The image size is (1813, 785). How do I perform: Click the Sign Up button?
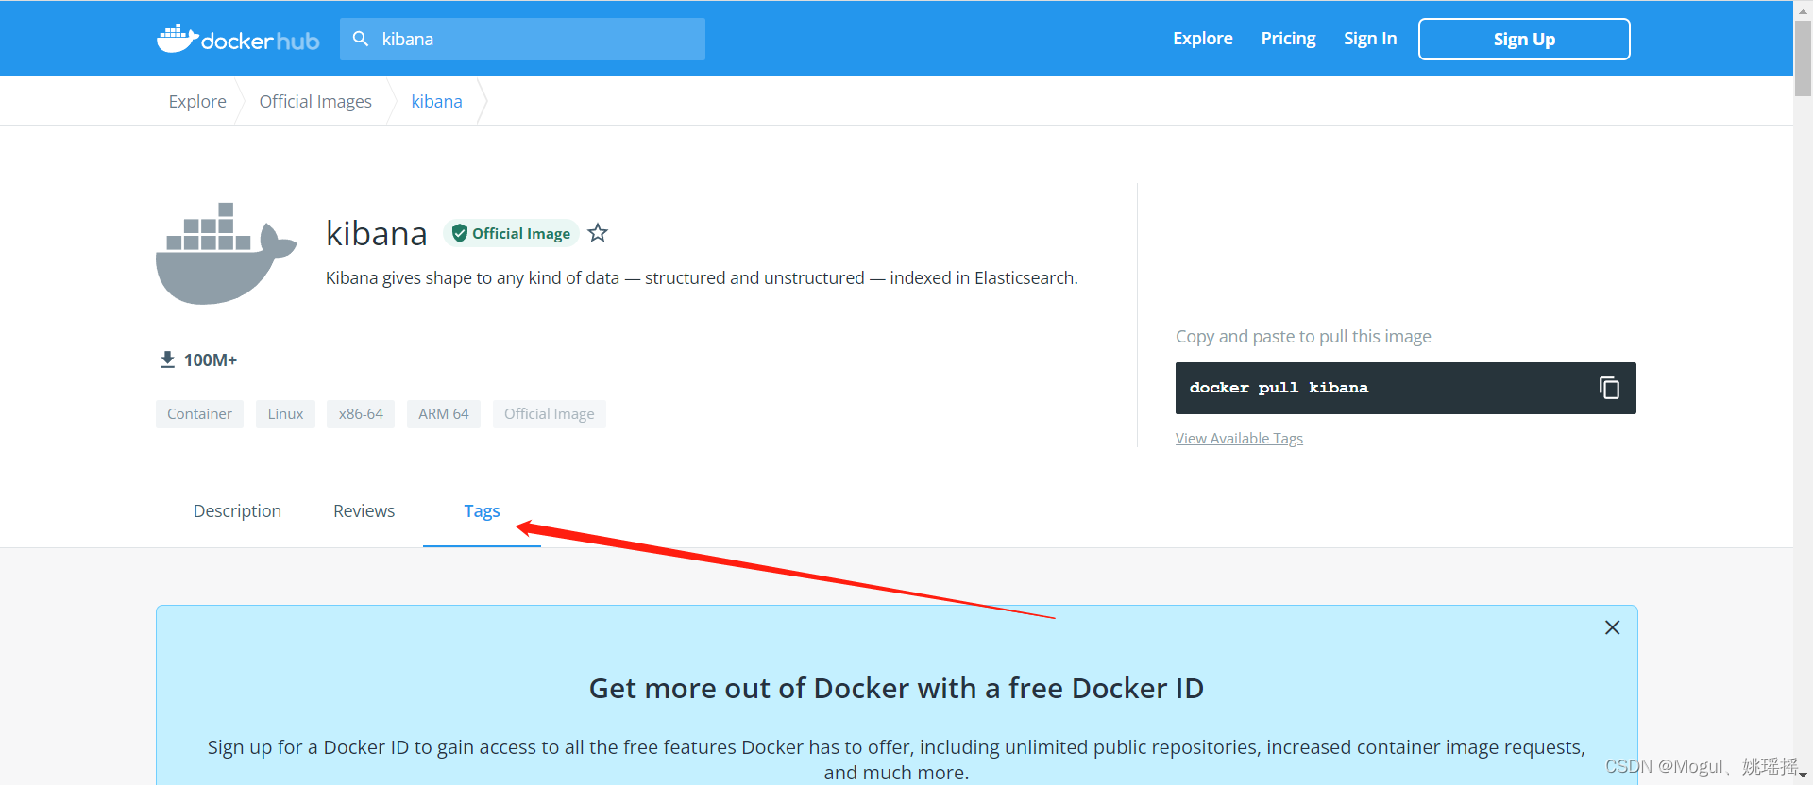tap(1524, 39)
